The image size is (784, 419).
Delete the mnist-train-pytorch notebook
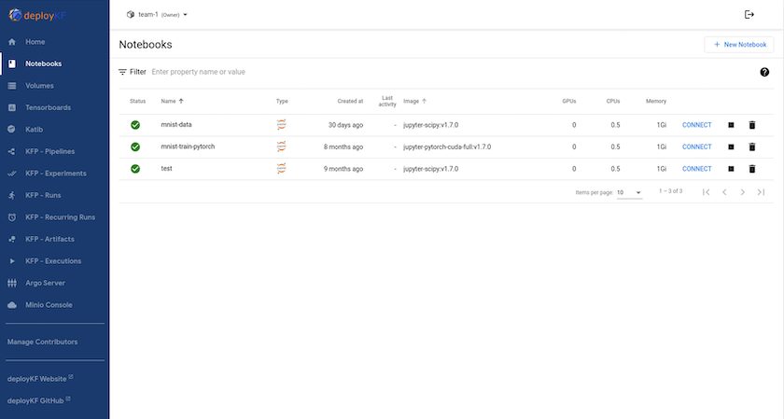(751, 147)
